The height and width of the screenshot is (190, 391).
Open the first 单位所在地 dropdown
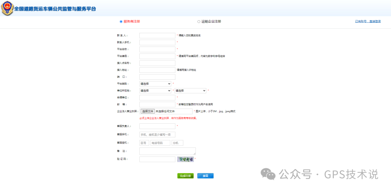click(155, 90)
